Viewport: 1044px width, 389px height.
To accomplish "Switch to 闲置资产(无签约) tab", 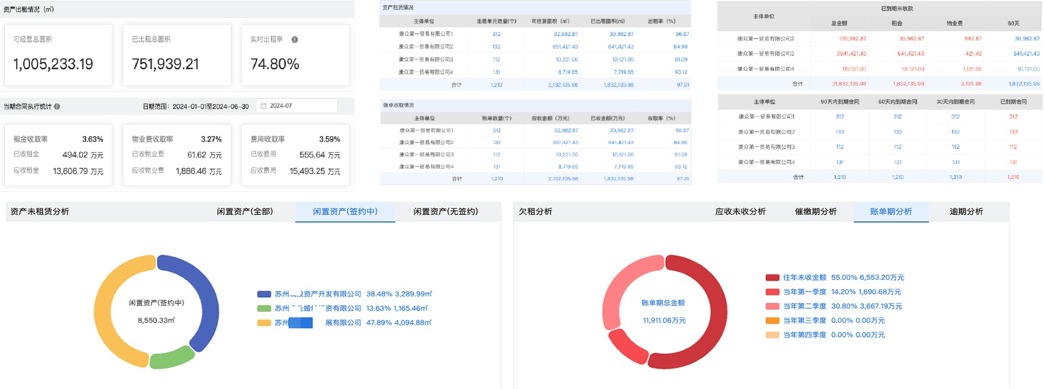I will (445, 211).
